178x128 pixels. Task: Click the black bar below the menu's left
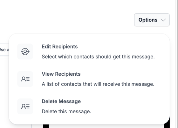[46, 126]
